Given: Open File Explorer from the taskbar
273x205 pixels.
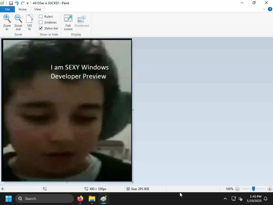Looking at the screenshot, I should 92,199.
